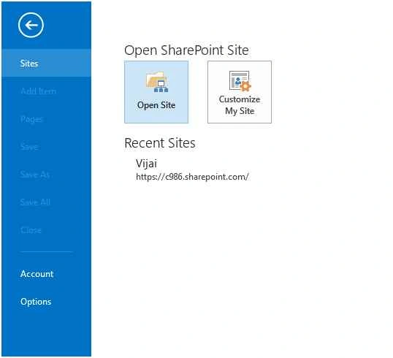This screenshot has width=393, height=358.
Task: Click the Open Site button
Action: pos(156,92)
